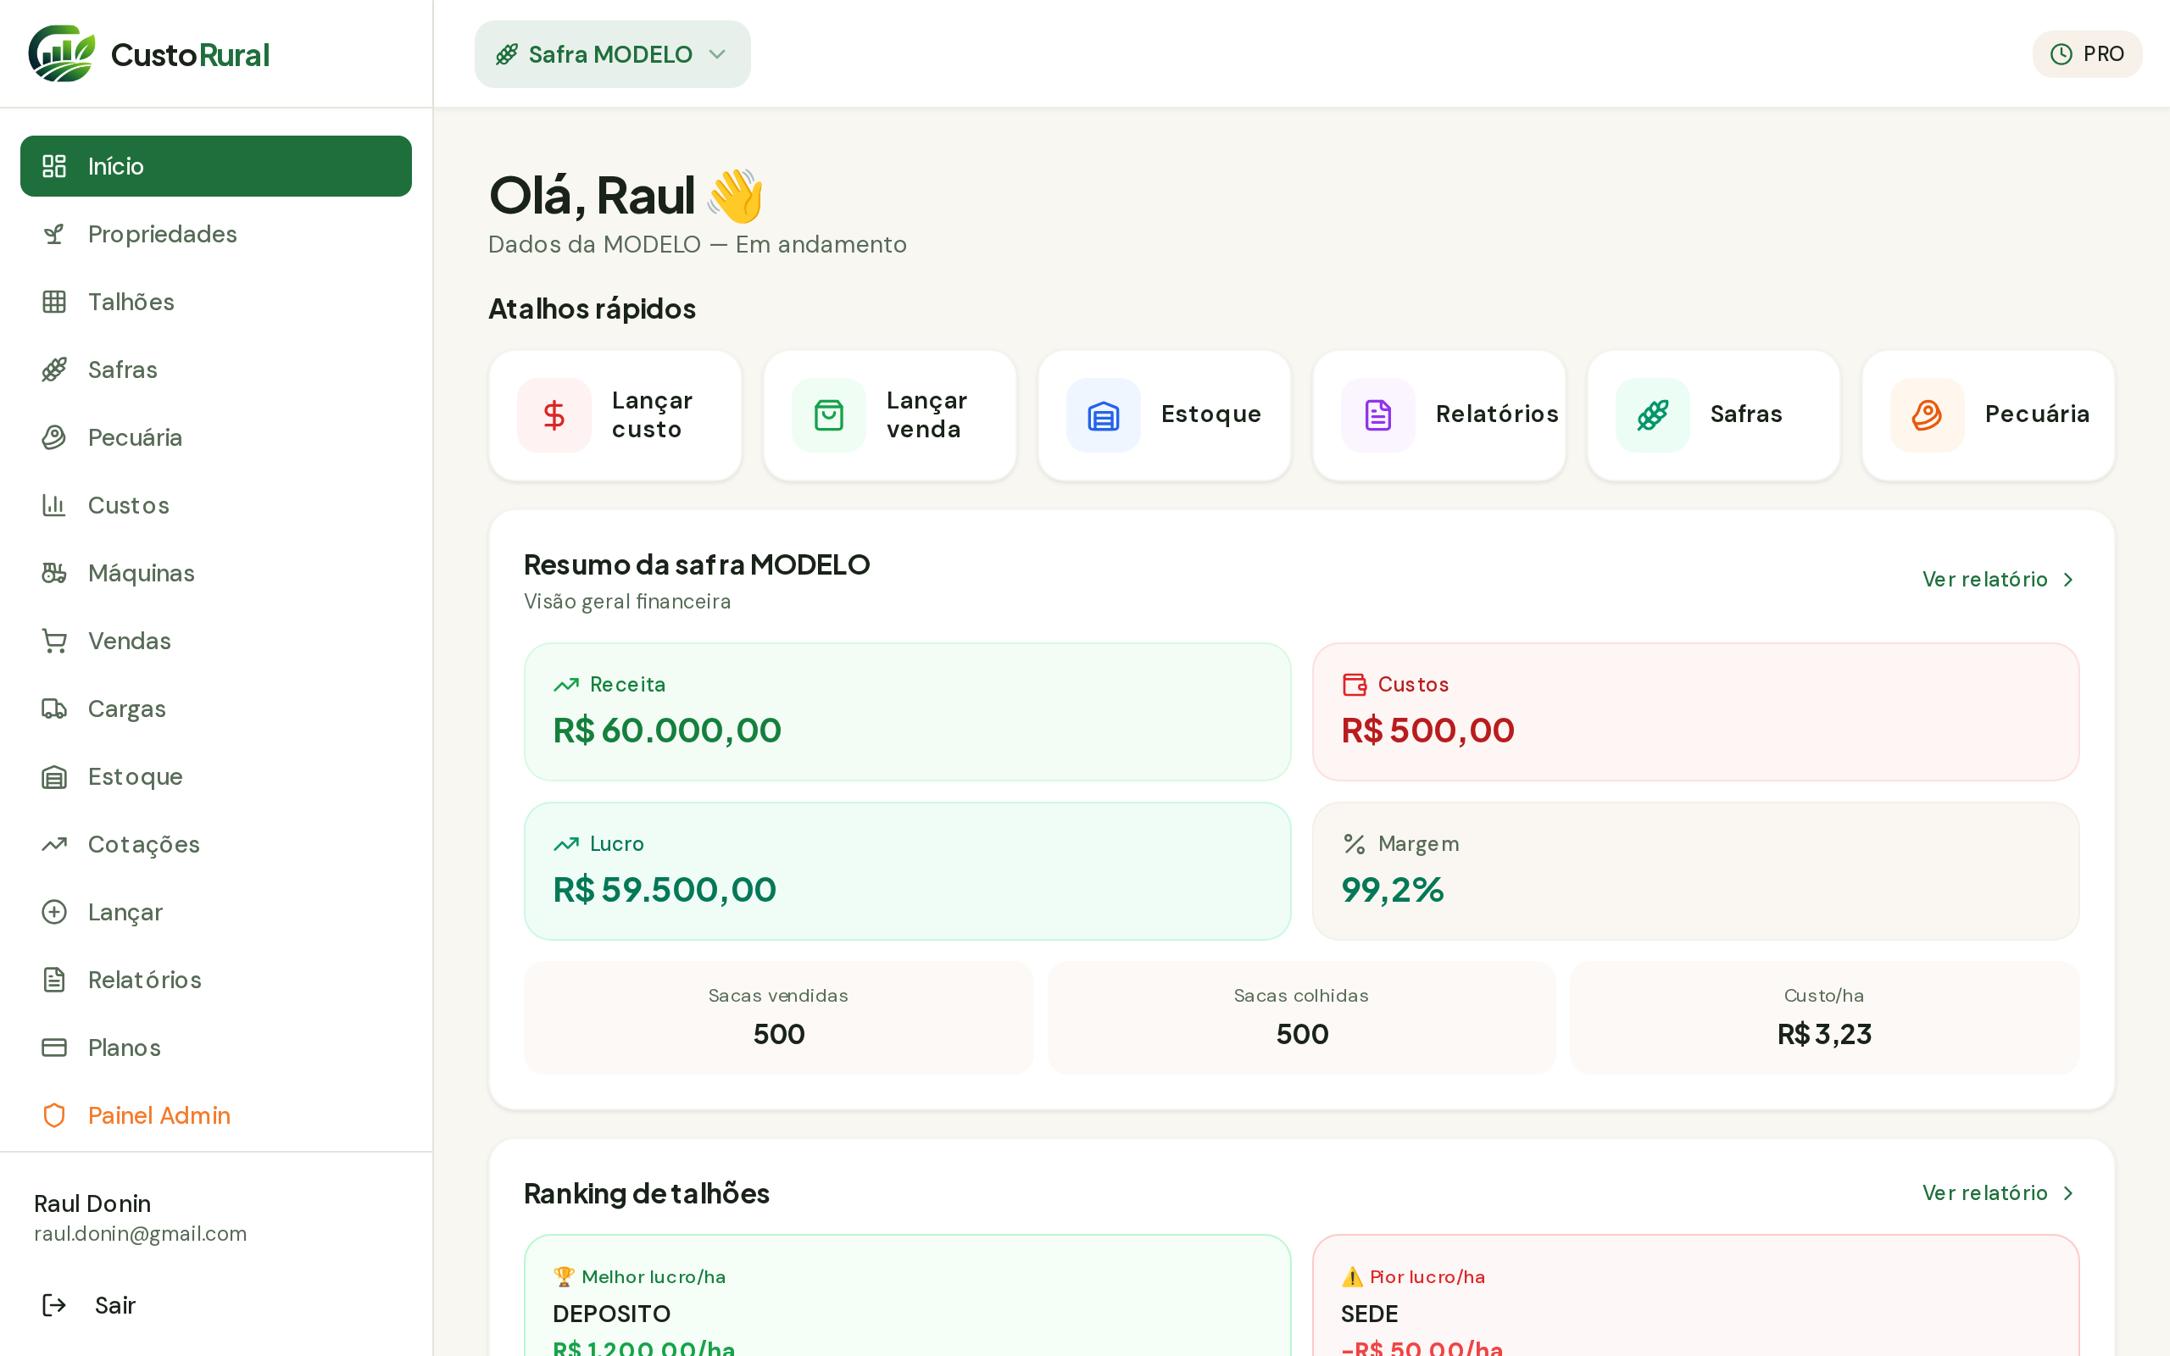
Task: Click the Máquinas tractor icon
Action: 53,573
